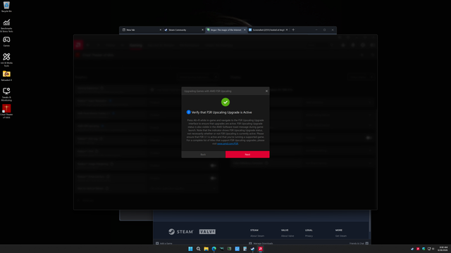Open the clock and date in the taskbar
The width and height of the screenshot is (451, 253).
click(443, 249)
